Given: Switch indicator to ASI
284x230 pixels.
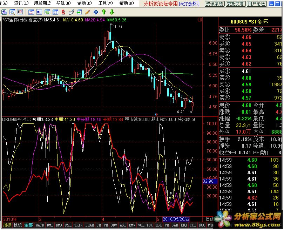Looking at the screenshot, I should pos(123,225).
